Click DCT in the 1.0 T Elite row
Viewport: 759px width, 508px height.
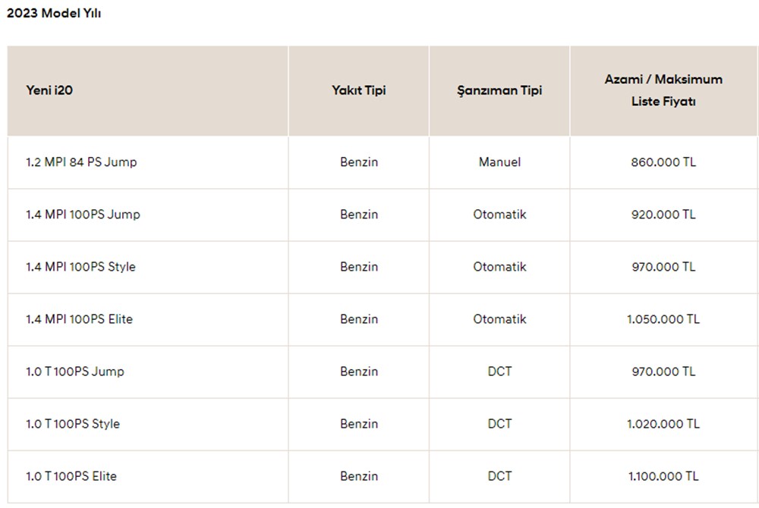coord(499,476)
